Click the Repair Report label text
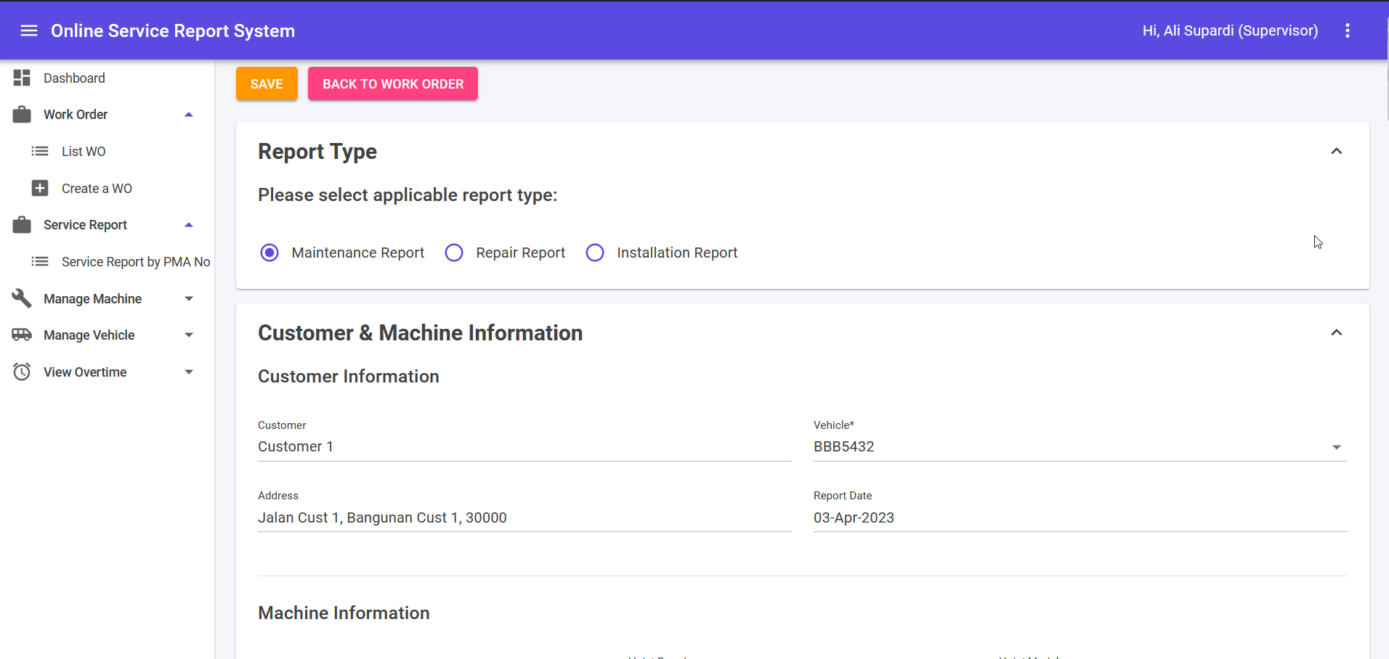The height and width of the screenshot is (659, 1389). [521, 253]
